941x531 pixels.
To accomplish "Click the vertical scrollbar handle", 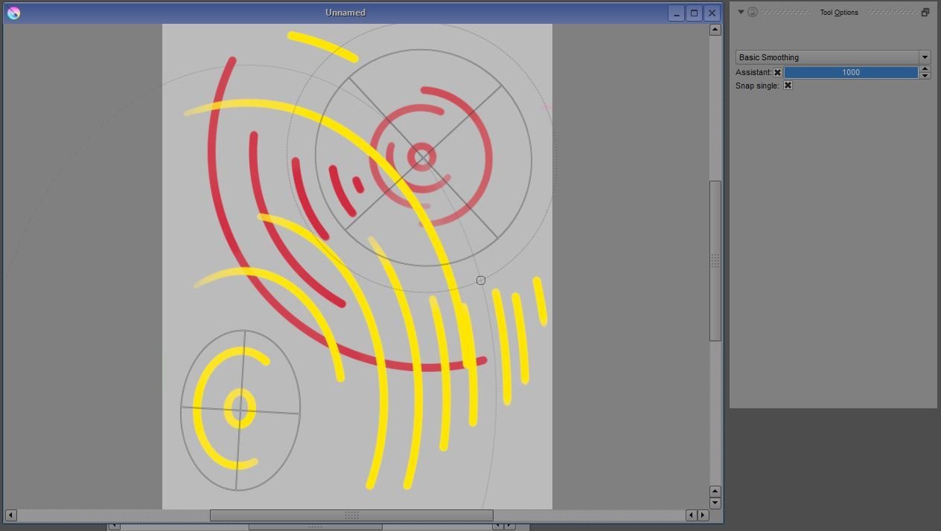I will [x=715, y=261].
